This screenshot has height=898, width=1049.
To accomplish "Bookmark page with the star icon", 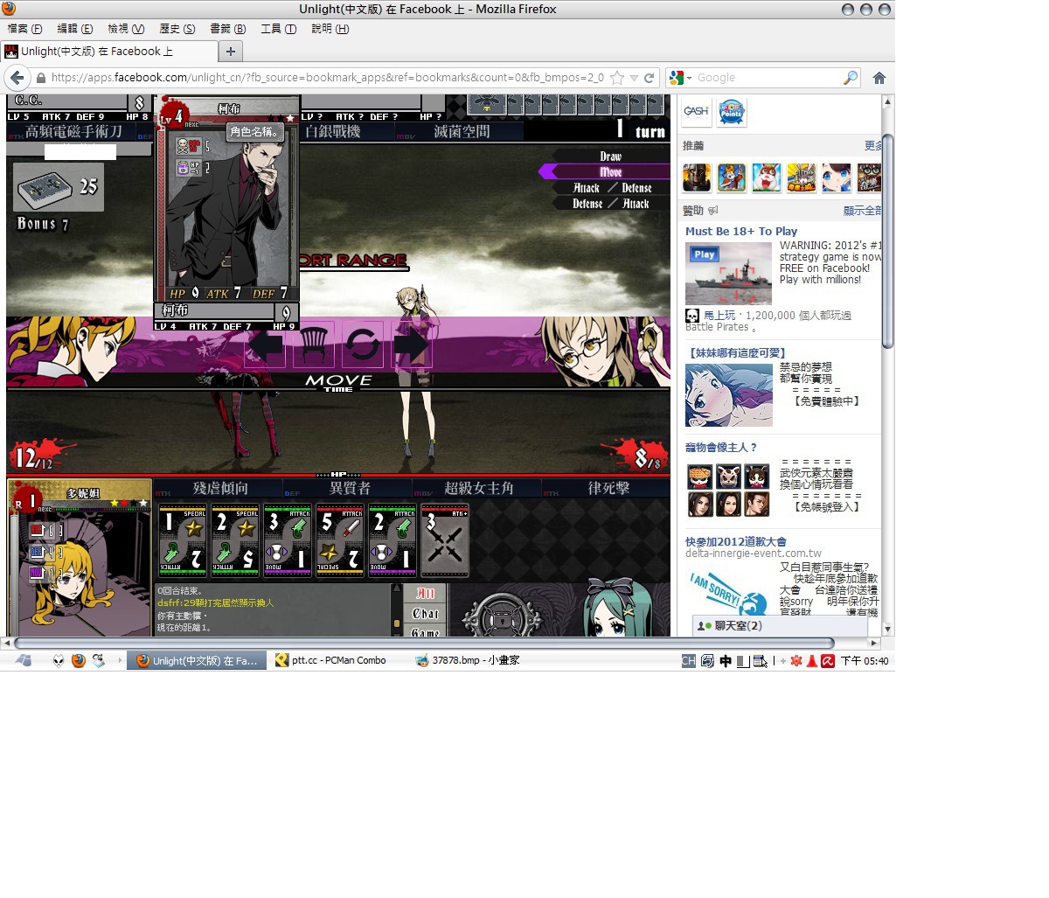I will 617,78.
